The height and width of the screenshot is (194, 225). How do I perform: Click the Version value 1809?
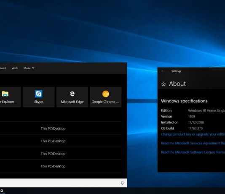click(x=192, y=116)
